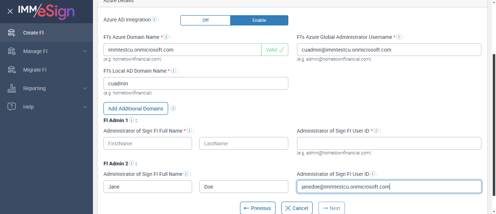The height and width of the screenshot is (214, 496).
Task: Click the X icon to collapse sidebar
Action: click(x=10, y=11)
